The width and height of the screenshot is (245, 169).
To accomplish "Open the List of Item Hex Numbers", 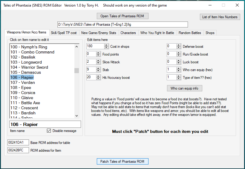I will tap(220, 17).
